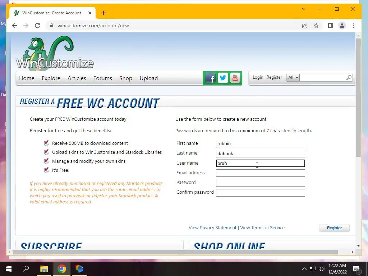The image size is (368, 276).
Task: Focus the Password field
Action: point(261,183)
